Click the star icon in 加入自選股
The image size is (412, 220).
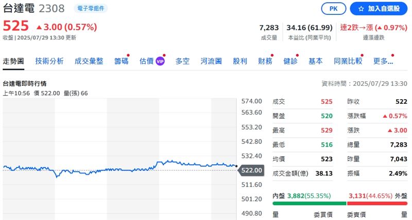coord(361,9)
